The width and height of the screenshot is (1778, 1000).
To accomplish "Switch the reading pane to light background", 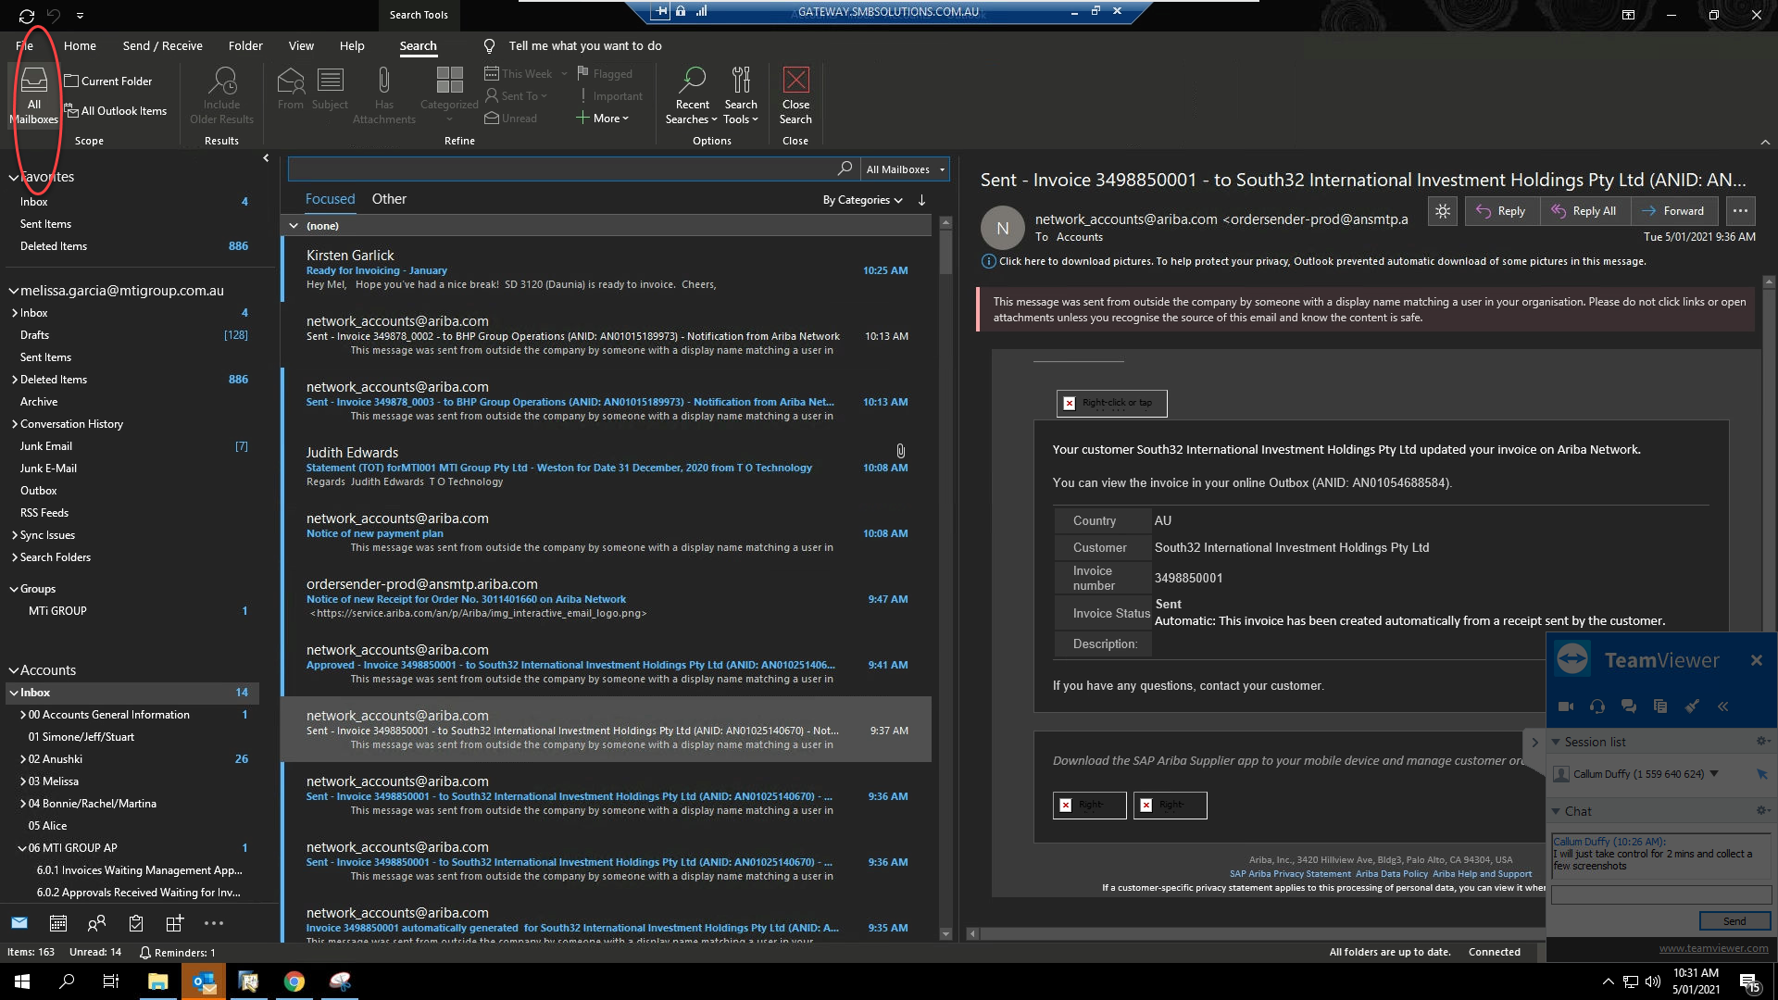I will coord(1442,211).
